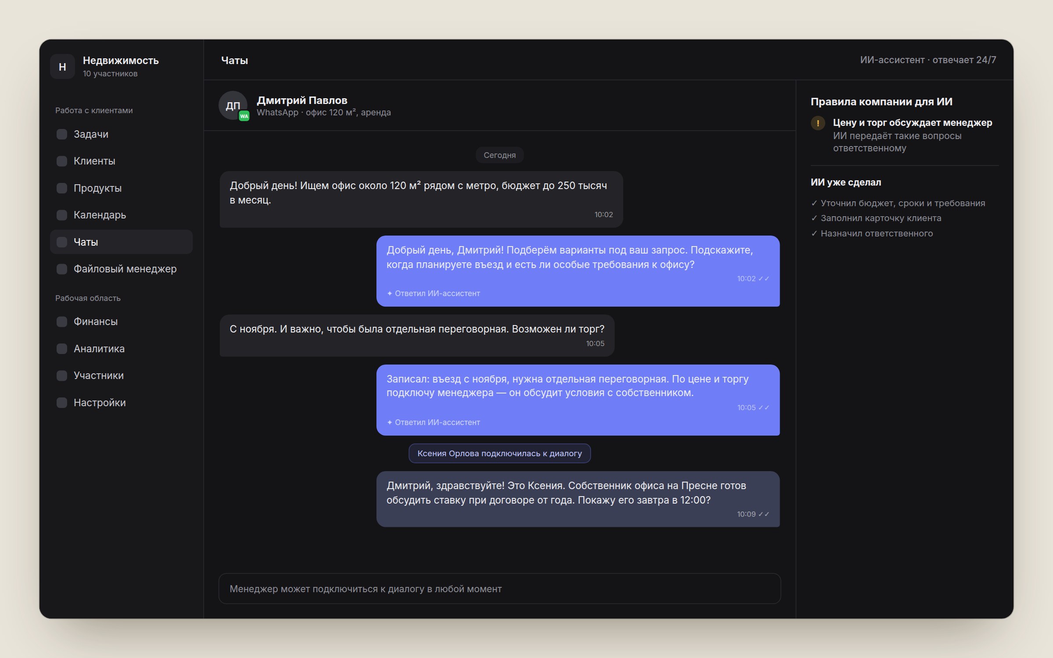Click the message about ноября and переговорная
The height and width of the screenshot is (658, 1053).
pyautogui.click(x=417, y=336)
